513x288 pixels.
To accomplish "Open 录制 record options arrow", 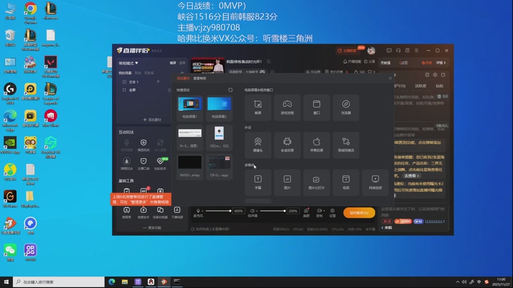I will [324, 211].
